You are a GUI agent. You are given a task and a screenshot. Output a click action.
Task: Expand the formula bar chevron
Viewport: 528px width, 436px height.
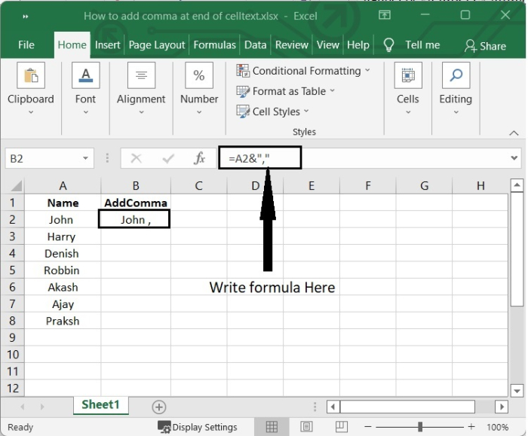[x=514, y=157]
